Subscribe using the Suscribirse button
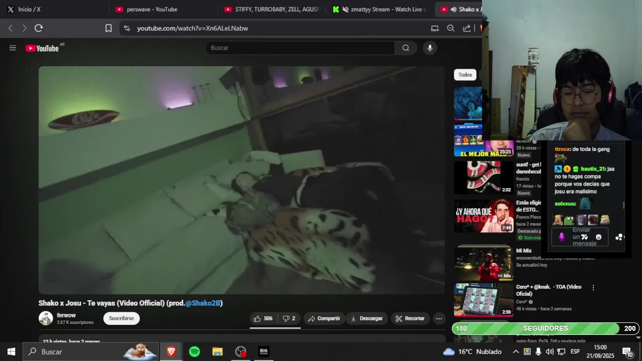The height and width of the screenshot is (361, 642). 121,318
